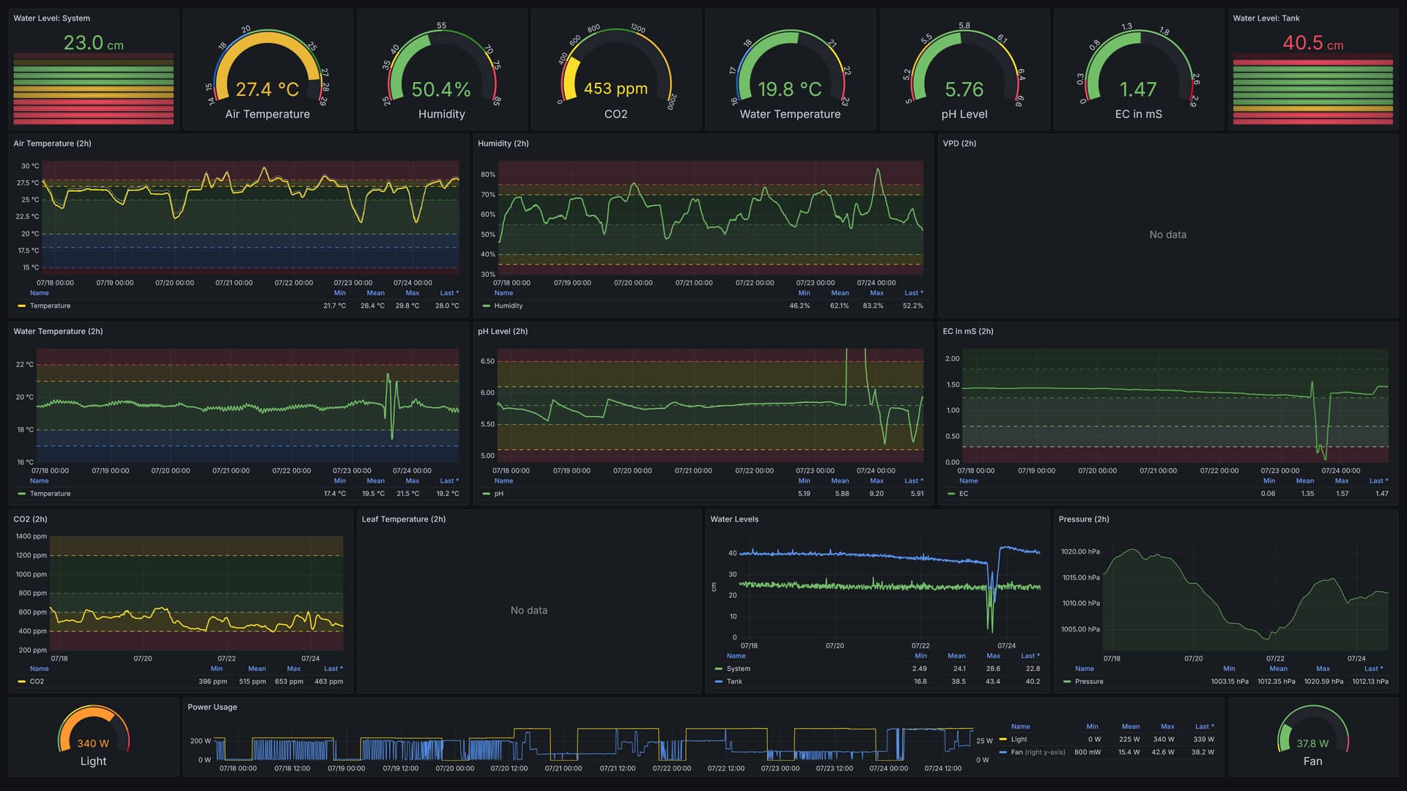Open the VPD (2h) panel title menu

pyautogui.click(x=959, y=144)
